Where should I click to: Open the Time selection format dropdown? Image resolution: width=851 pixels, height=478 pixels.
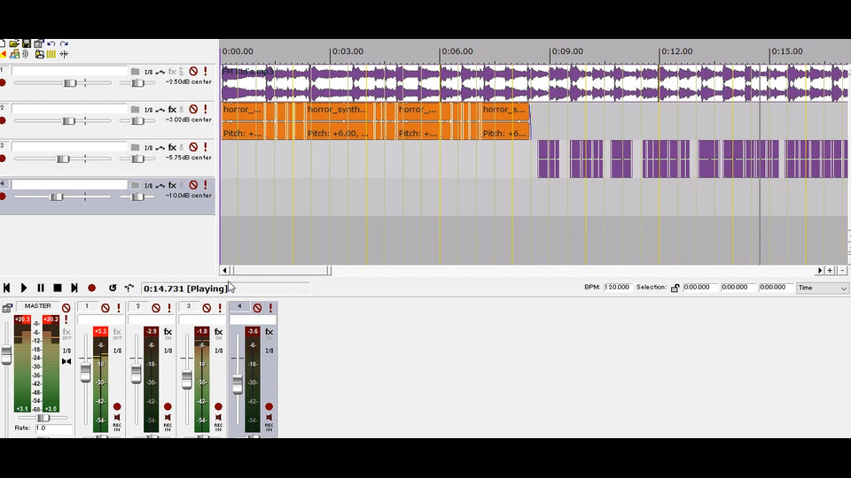(x=822, y=288)
